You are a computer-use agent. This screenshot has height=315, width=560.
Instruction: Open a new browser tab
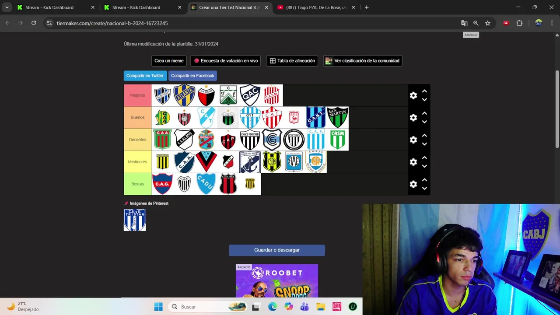coord(367,7)
